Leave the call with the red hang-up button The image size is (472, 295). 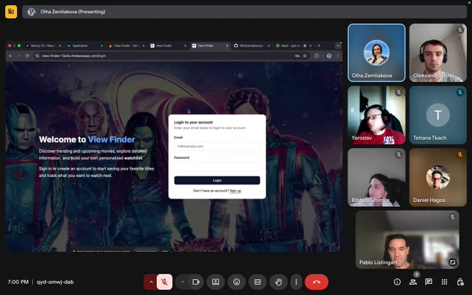[317, 282]
